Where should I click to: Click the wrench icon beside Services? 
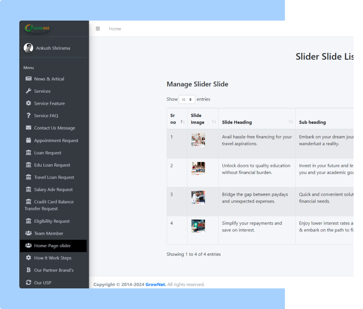28,91
